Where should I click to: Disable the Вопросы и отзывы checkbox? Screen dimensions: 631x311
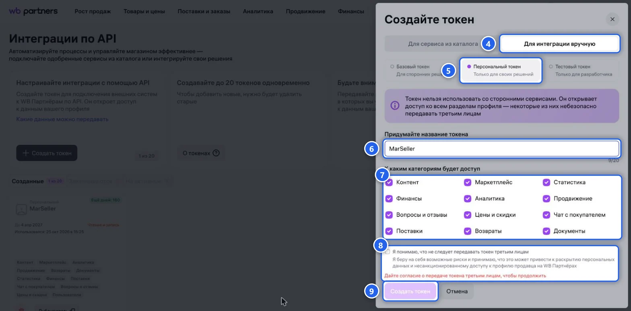[389, 215]
